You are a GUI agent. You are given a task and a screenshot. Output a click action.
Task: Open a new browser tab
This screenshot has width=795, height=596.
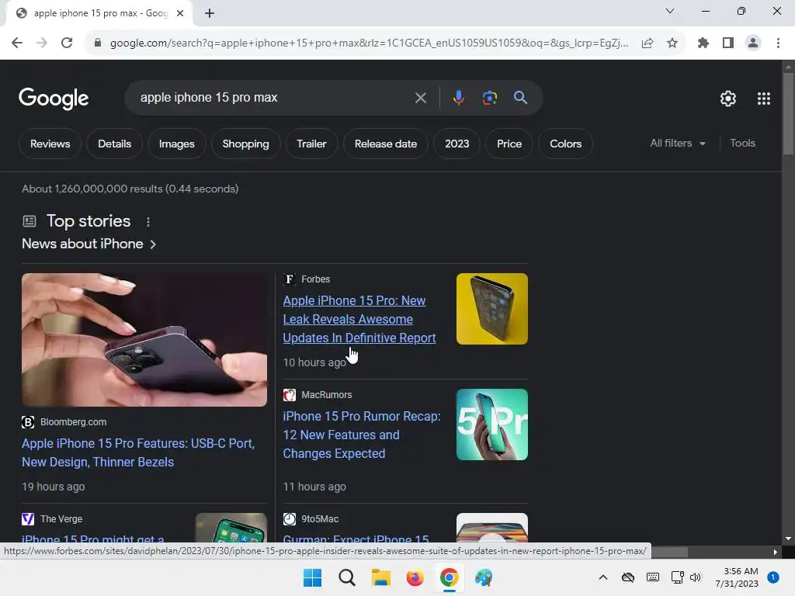point(210,13)
